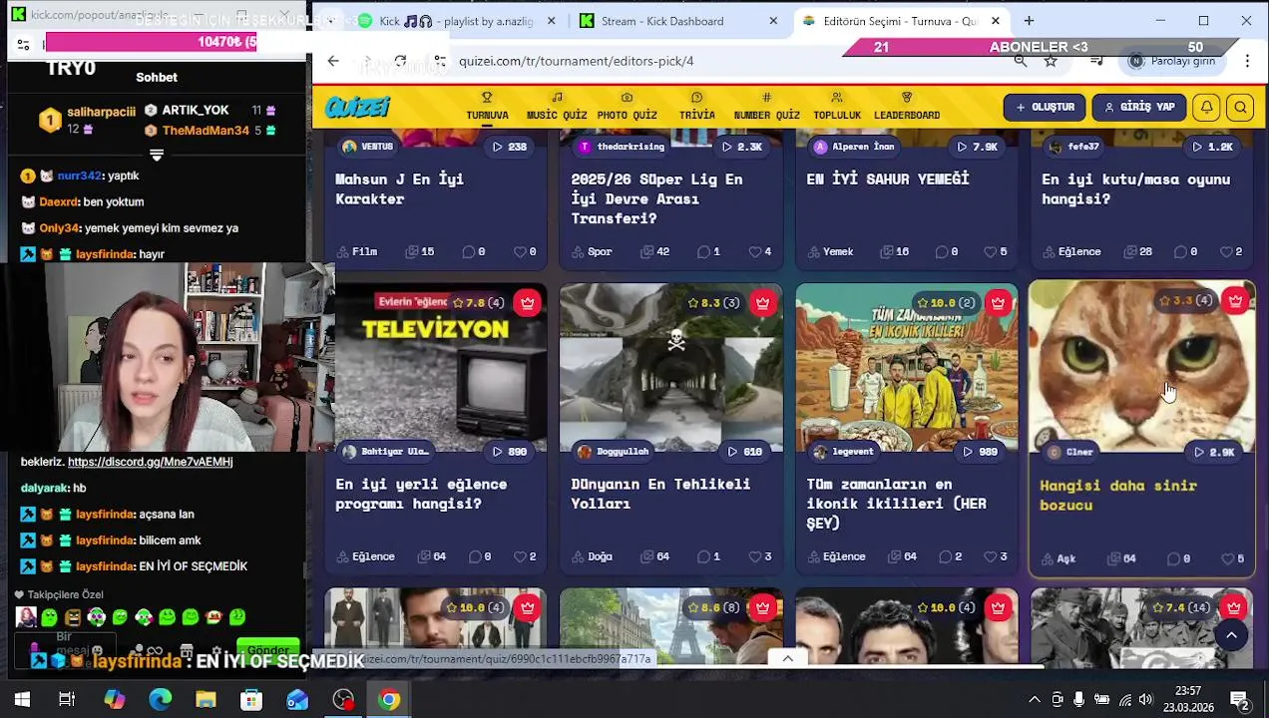Open OBS Studio from taskbar

click(x=343, y=700)
